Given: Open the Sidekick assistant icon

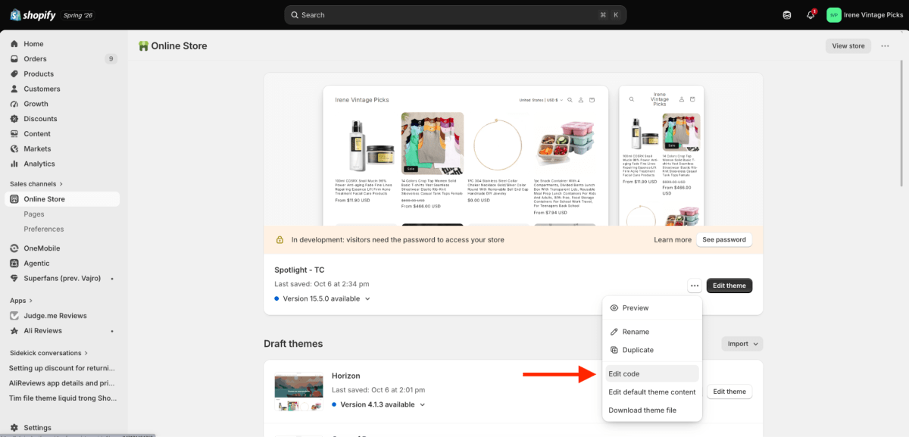Looking at the screenshot, I should tap(787, 14).
